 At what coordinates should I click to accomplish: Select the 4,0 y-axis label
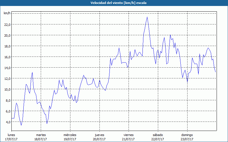(x=8, y=122)
